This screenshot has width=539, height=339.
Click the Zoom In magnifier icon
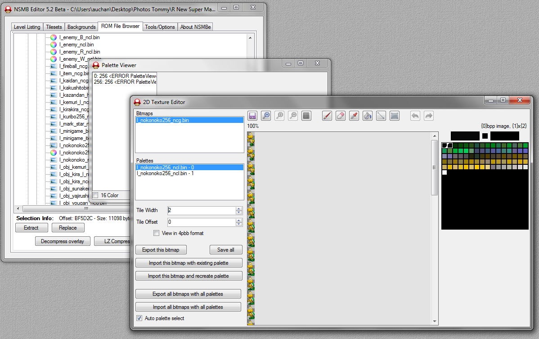point(266,116)
